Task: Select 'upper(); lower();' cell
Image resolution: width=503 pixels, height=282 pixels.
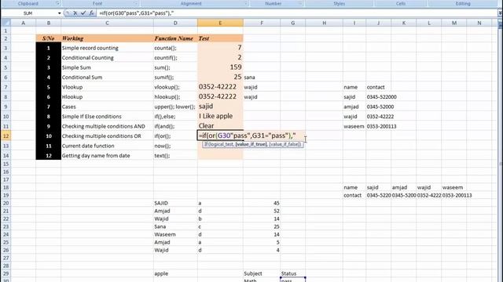Action: click(175, 107)
